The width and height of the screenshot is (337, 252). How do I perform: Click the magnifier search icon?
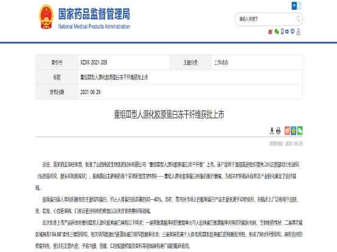coord(298,19)
